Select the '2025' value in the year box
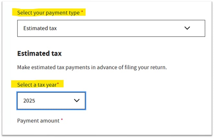Image resolution: width=214 pixels, height=138 pixels. pyautogui.click(x=29, y=101)
